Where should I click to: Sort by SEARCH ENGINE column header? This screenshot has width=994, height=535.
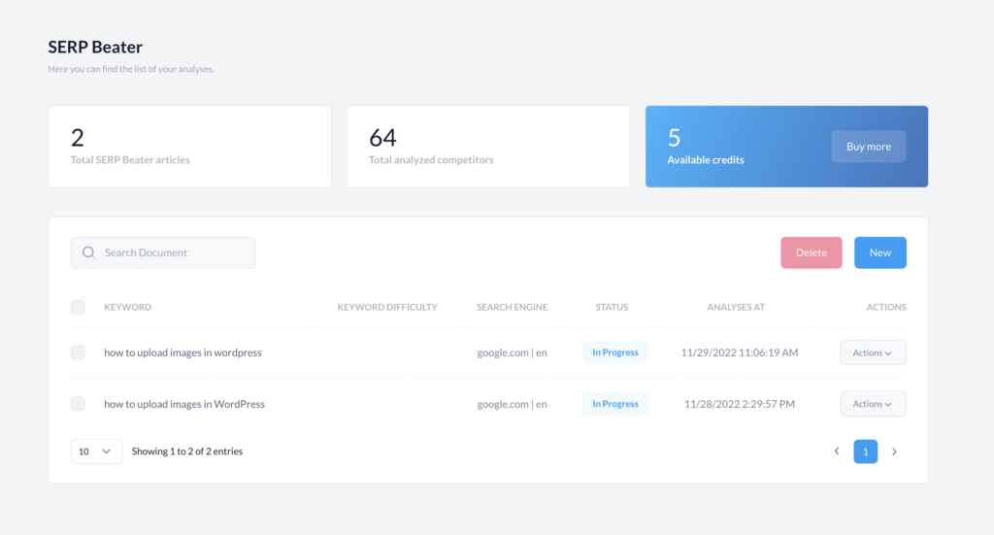[513, 308]
